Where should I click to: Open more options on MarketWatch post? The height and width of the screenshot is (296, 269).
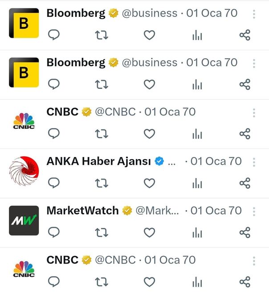pyautogui.click(x=254, y=211)
